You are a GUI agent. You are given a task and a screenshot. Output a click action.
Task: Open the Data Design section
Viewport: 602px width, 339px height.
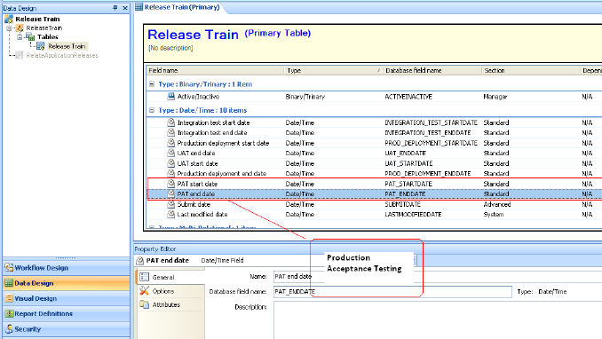click(x=66, y=283)
